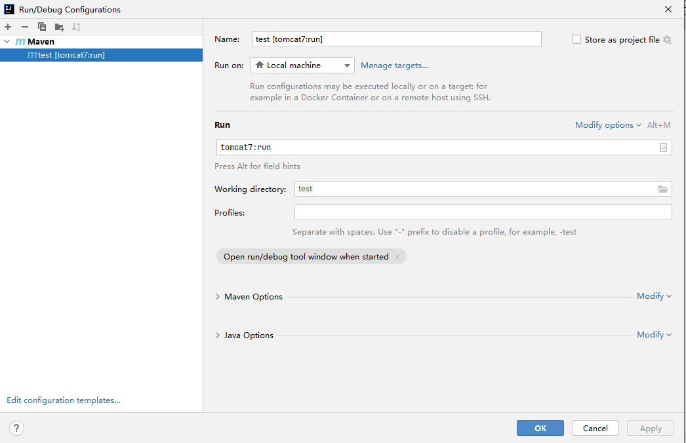Expand the Java Options section

218,336
